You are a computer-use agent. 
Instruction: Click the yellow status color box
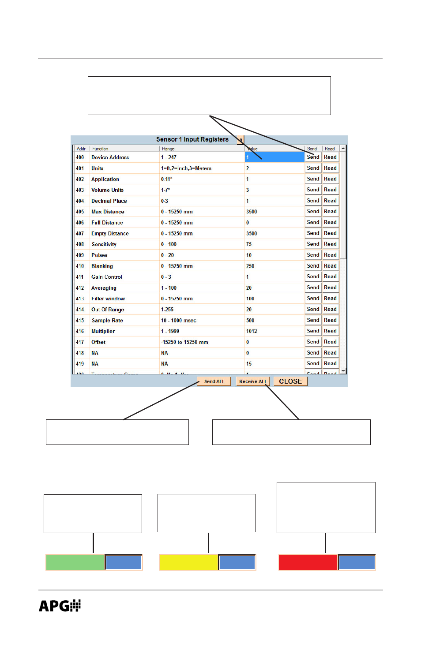point(188,562)
